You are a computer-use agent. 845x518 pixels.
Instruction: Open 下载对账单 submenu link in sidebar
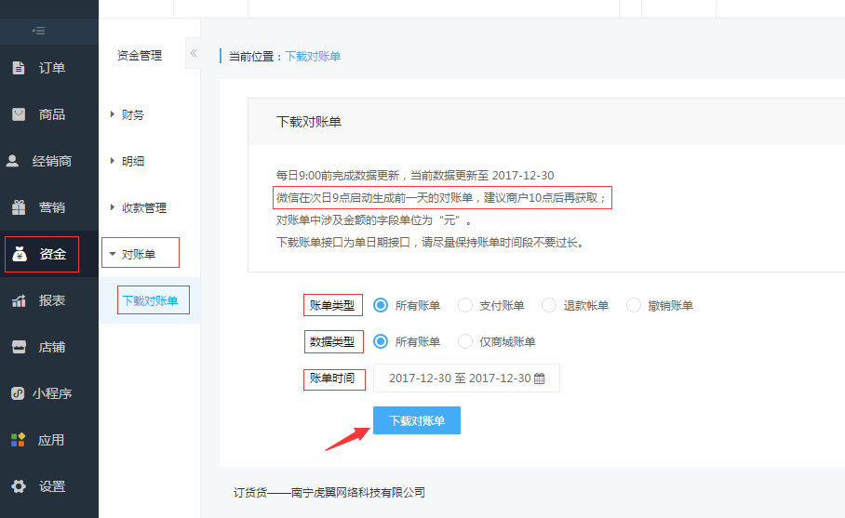[150, 300]
